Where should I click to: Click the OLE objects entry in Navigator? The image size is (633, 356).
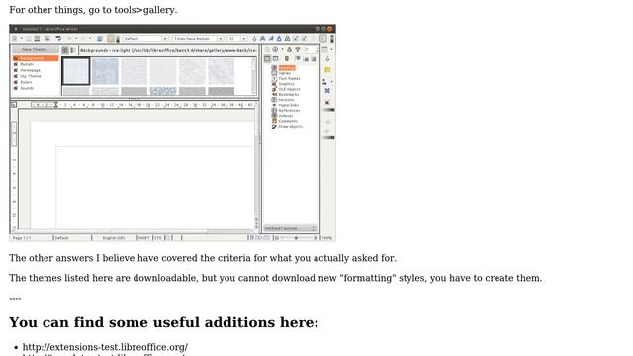coord(289,89)
